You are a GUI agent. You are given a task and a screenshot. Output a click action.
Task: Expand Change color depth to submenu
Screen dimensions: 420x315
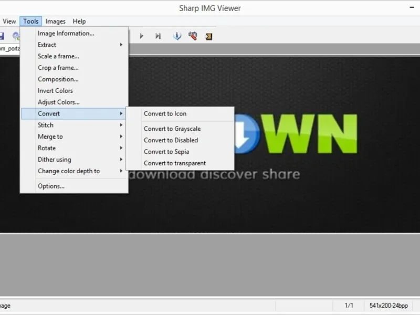point(74,171)
